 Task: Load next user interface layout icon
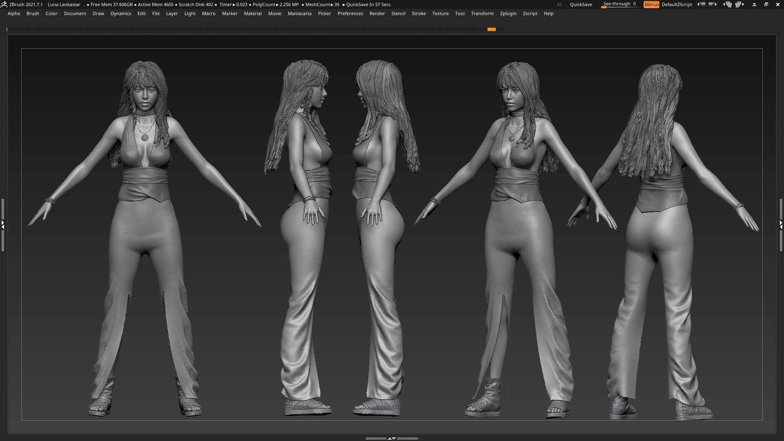(739, 4)
